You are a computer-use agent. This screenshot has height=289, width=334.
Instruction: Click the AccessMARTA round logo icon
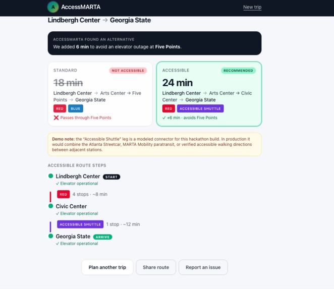pos(53,7)
